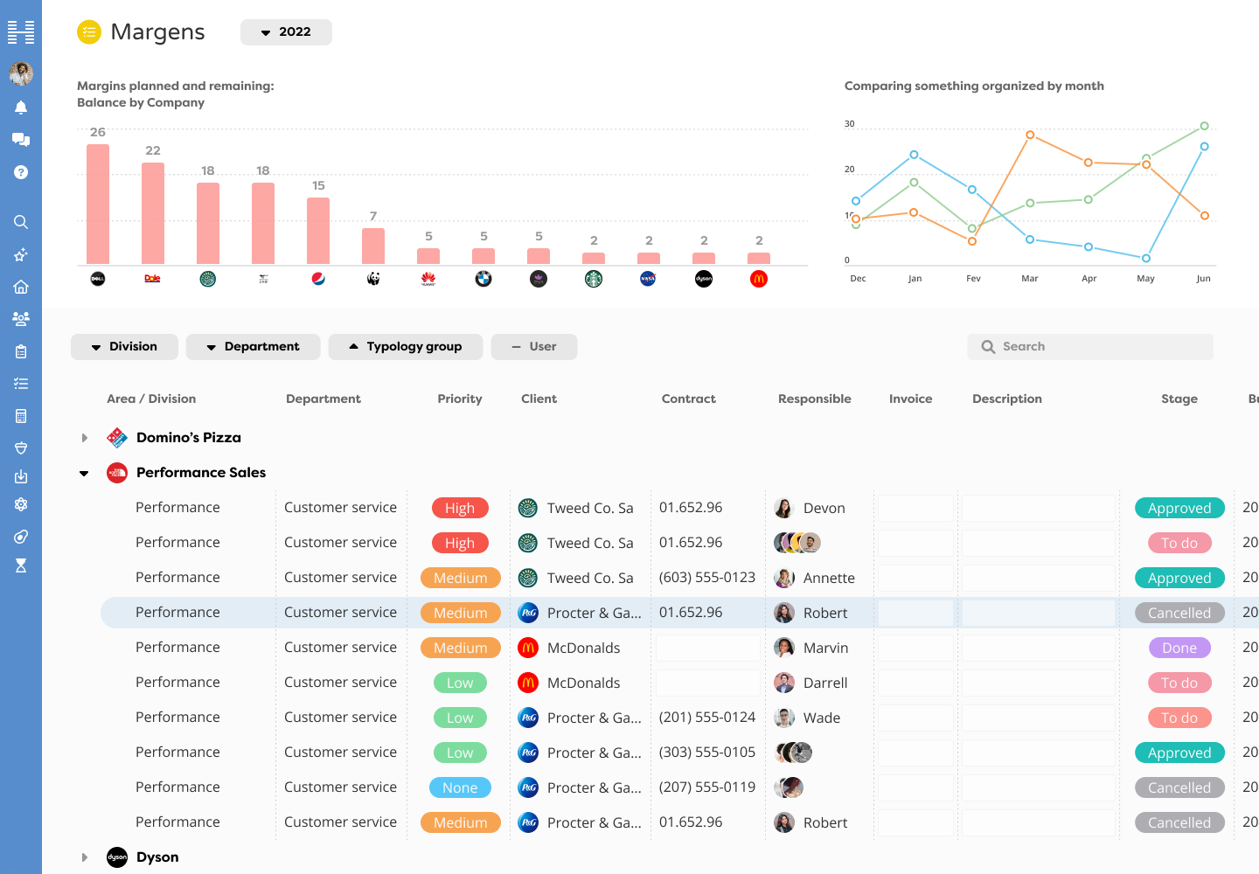Click the orange Mar data point near 30
Viewport: 1259px width, 874px height.
point(1030,135)
